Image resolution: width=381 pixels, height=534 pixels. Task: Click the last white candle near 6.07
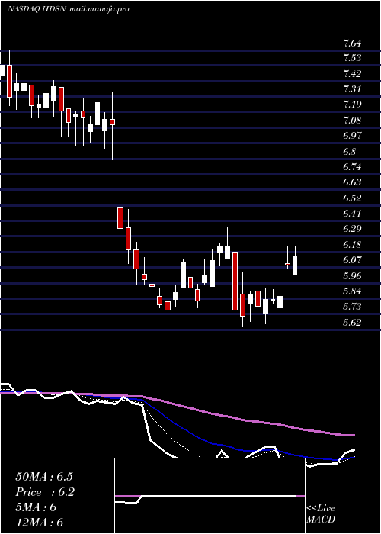coord(295,265)
